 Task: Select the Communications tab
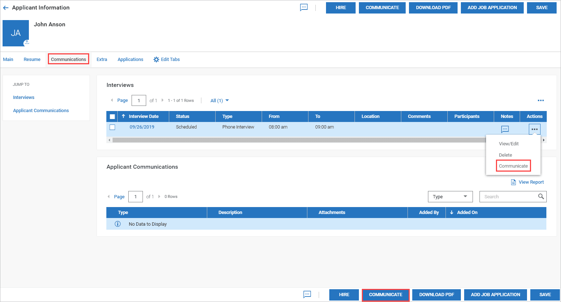pyautogui.click(x=69, y=59)
